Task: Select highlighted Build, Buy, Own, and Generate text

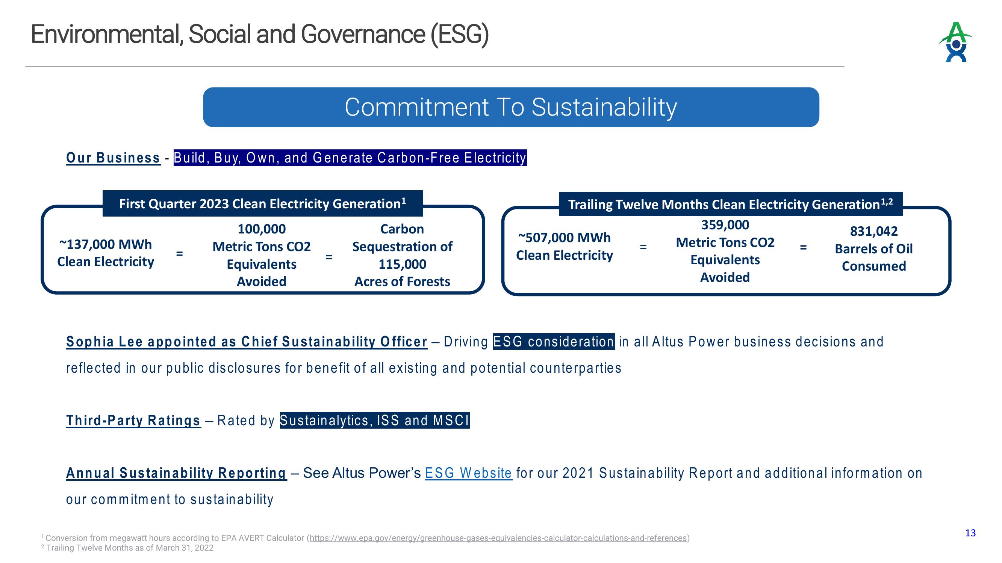Action: (x=350, y=158)
